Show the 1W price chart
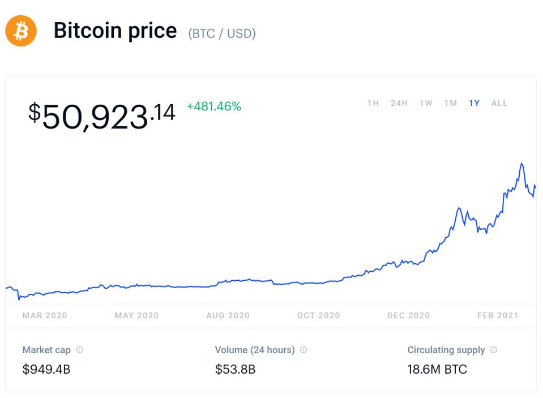Image resolution: width=543 pixels, height=398 pixels. pyautogui.click(x=426, y=103)
